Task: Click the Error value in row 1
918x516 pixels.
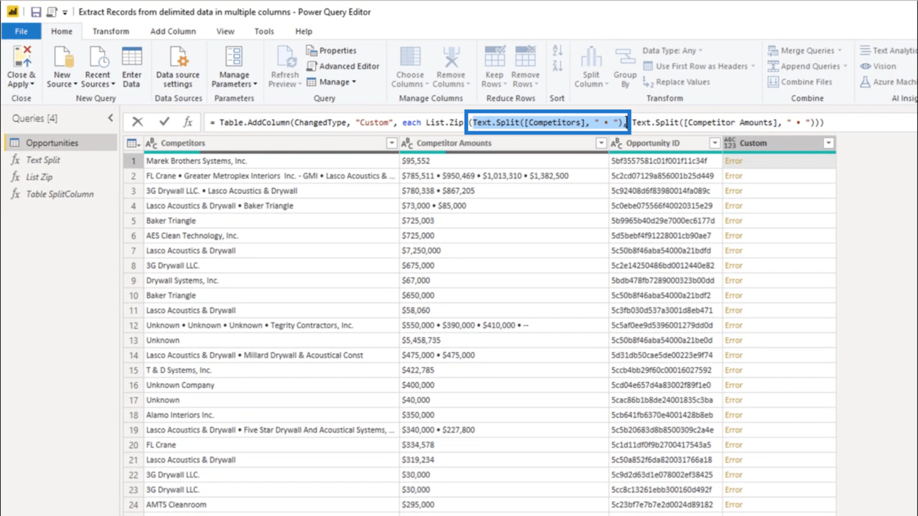Action: (x=733, y=161)
